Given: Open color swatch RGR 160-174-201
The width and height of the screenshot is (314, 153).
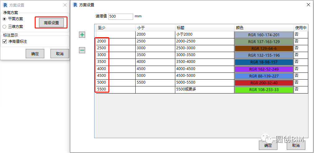Looking at the screenshot, I should [264, 35].
